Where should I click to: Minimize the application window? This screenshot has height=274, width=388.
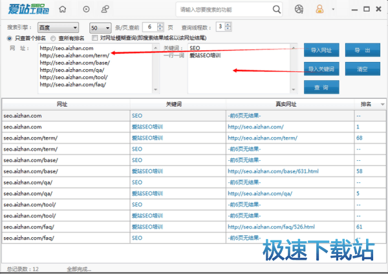(x=354, y=10)
